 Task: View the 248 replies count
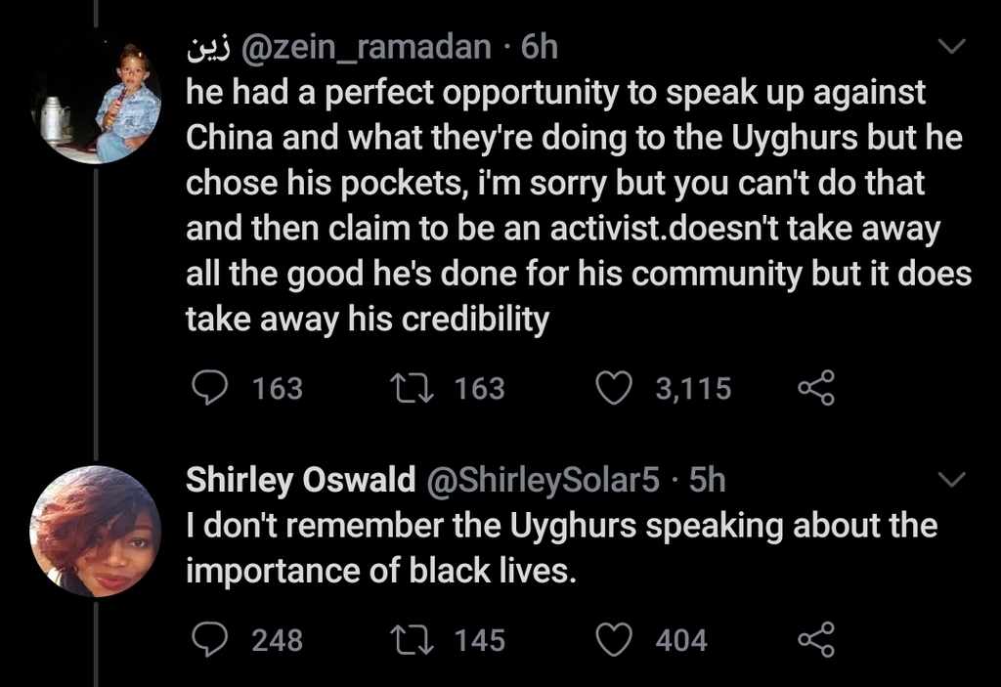pos(277,640)
